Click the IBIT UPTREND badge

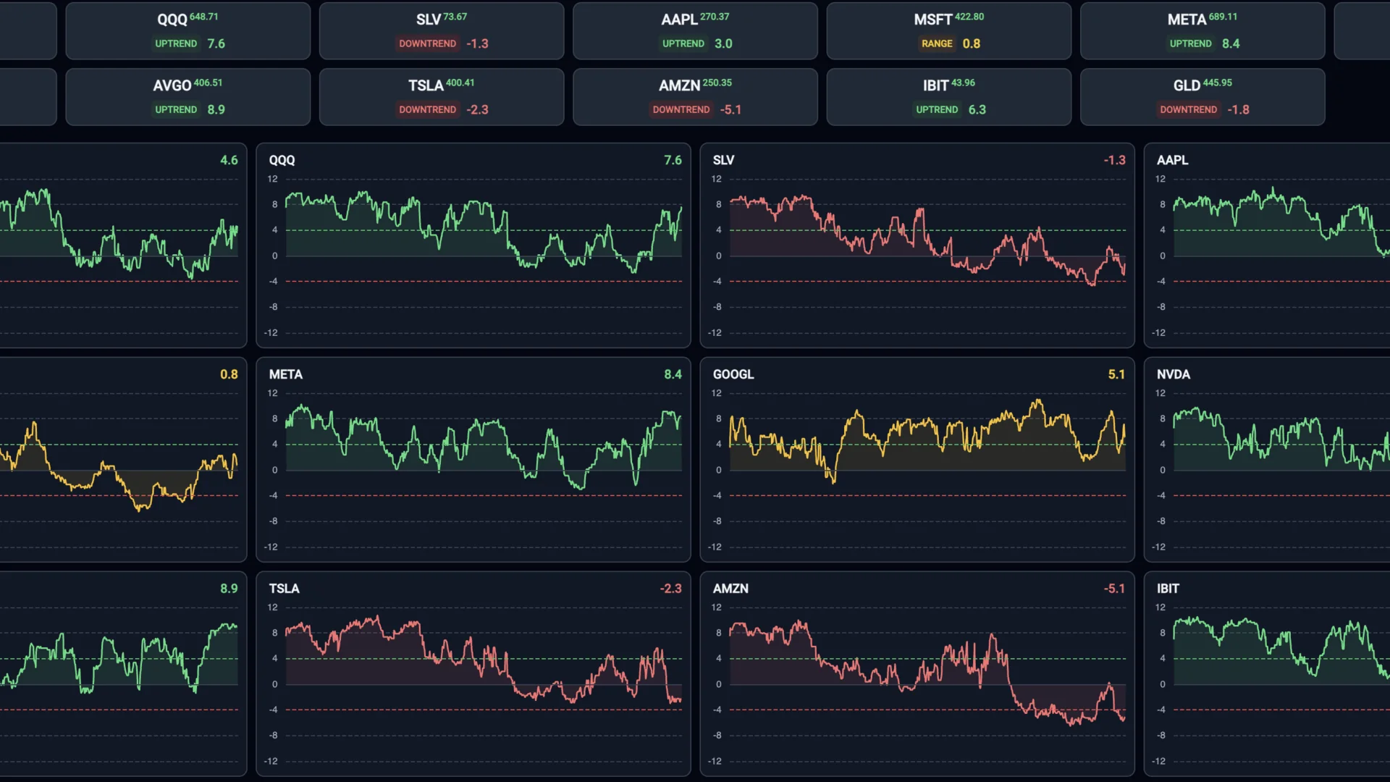(937, 109)
